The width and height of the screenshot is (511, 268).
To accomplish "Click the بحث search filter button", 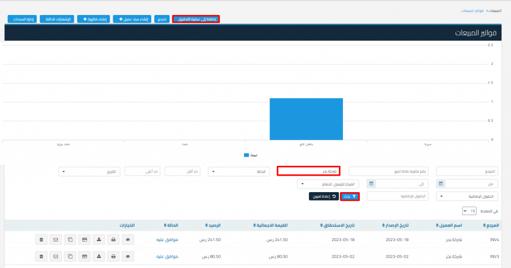I will point(350,197).
